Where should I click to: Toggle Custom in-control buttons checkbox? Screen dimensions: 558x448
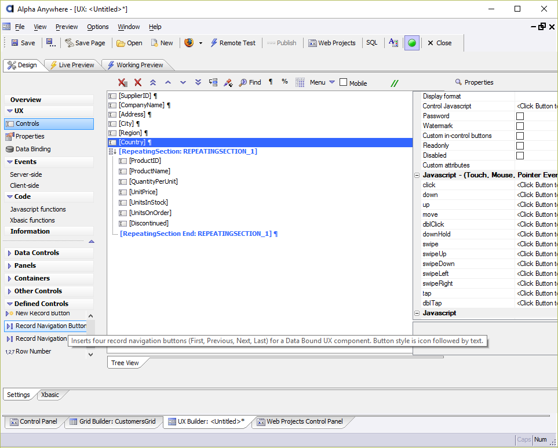[x=520, y=136]
